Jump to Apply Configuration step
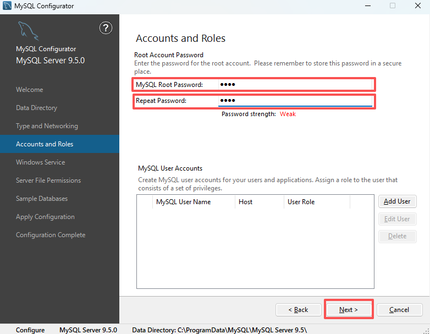The height and width of the screenshot is (334, 430). click(45, 217)
